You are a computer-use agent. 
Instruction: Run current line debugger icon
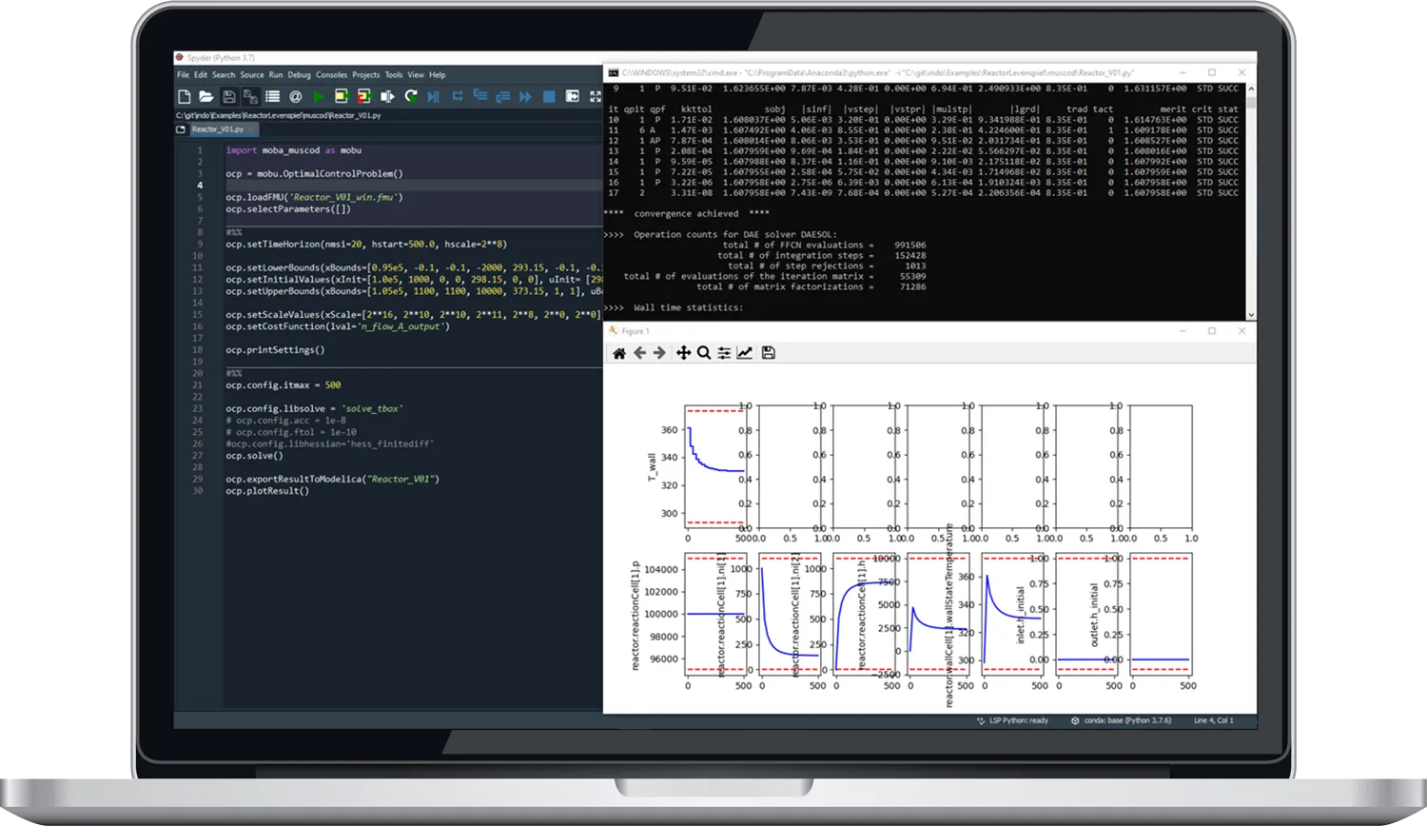pos(458,96)
